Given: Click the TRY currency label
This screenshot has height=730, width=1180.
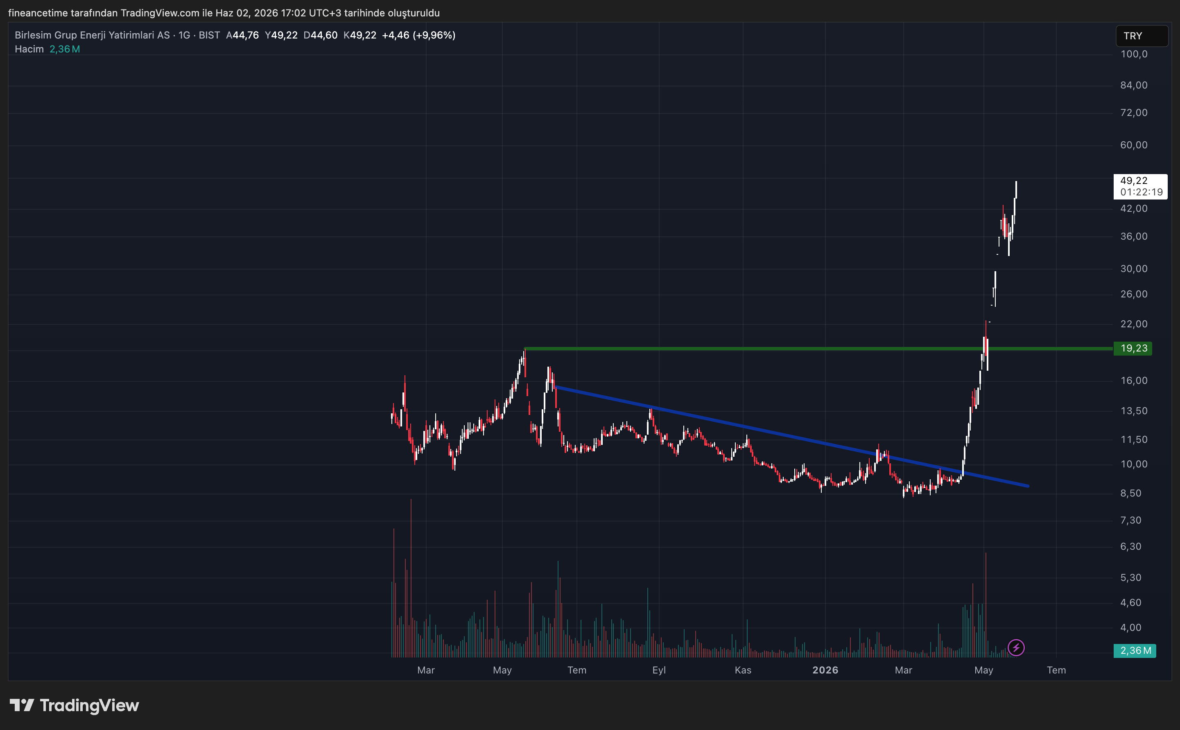Looking at the screenshot, I should coord(1142,36).
